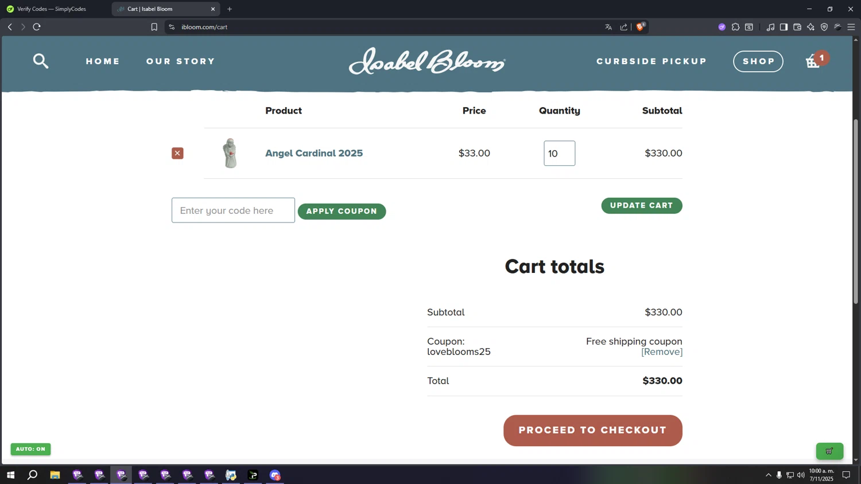Open the Windows notification center icon
The height and width of the screenshot is (484, 861).
click(846, 475)
